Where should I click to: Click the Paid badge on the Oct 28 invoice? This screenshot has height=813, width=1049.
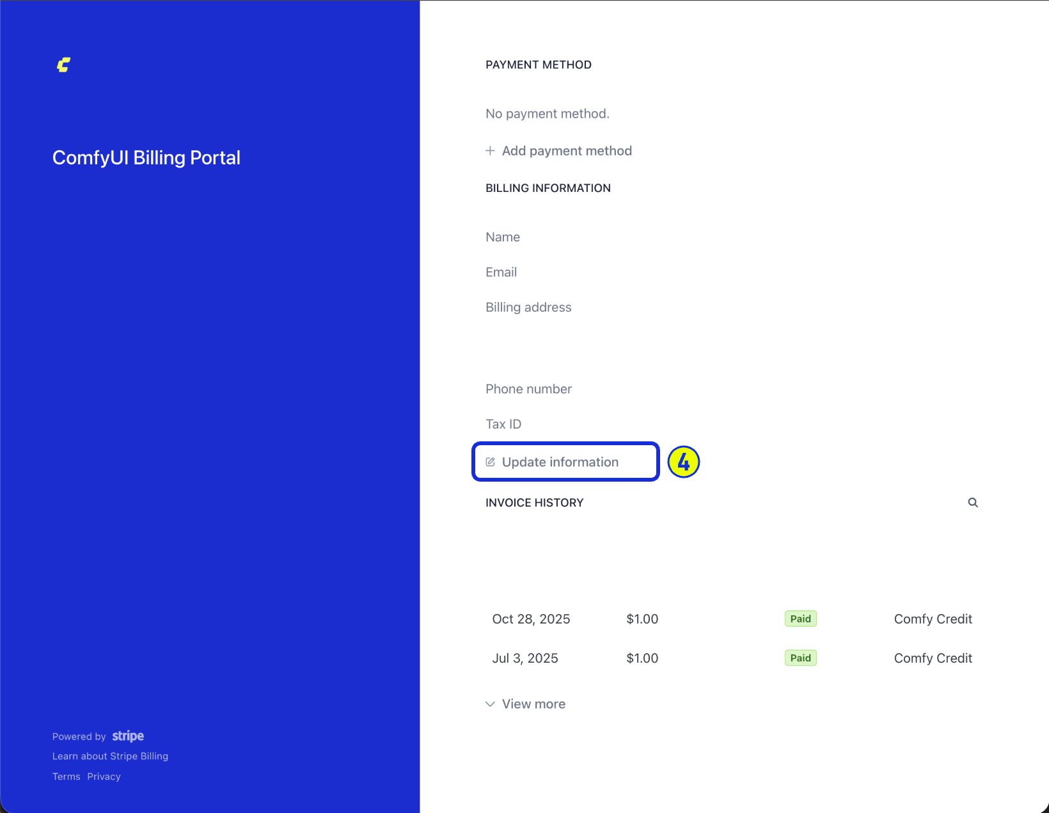(800, 619)
